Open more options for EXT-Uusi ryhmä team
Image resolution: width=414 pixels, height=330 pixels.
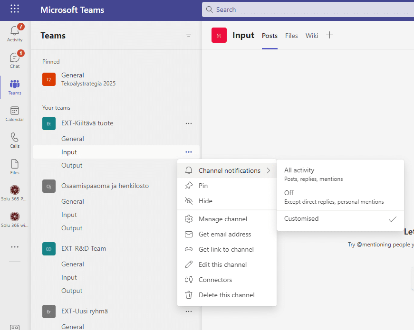(x=189, y=311)
